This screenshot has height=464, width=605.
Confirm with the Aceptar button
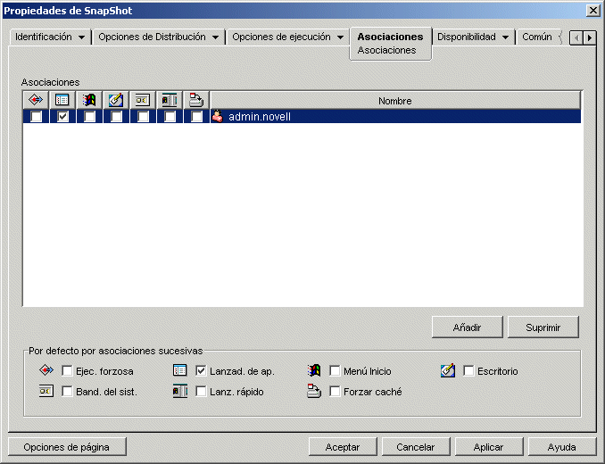pos(343,447)
